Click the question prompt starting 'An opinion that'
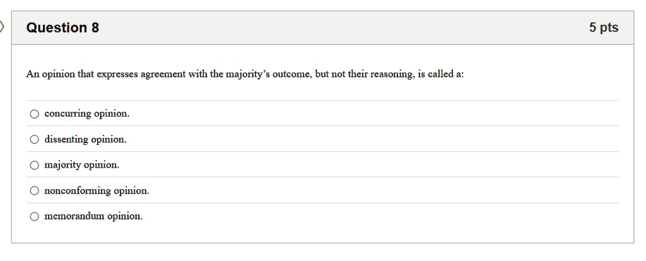 pos(245,74)
